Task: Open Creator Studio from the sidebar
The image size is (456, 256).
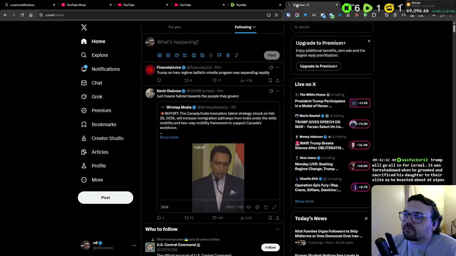Action: [x=102, y=138]
